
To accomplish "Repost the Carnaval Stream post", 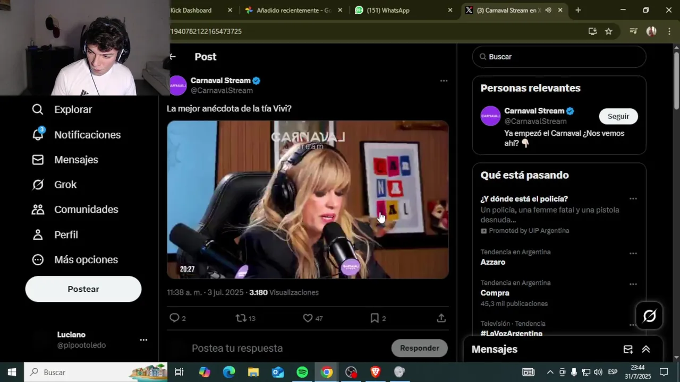I will tap(241, 318).
